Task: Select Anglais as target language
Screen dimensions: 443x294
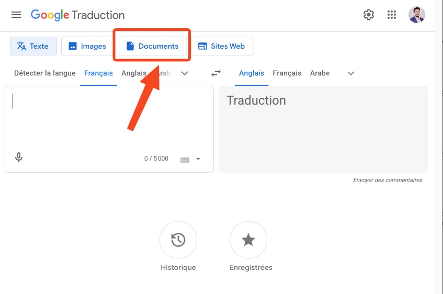Action: (252, 73)
